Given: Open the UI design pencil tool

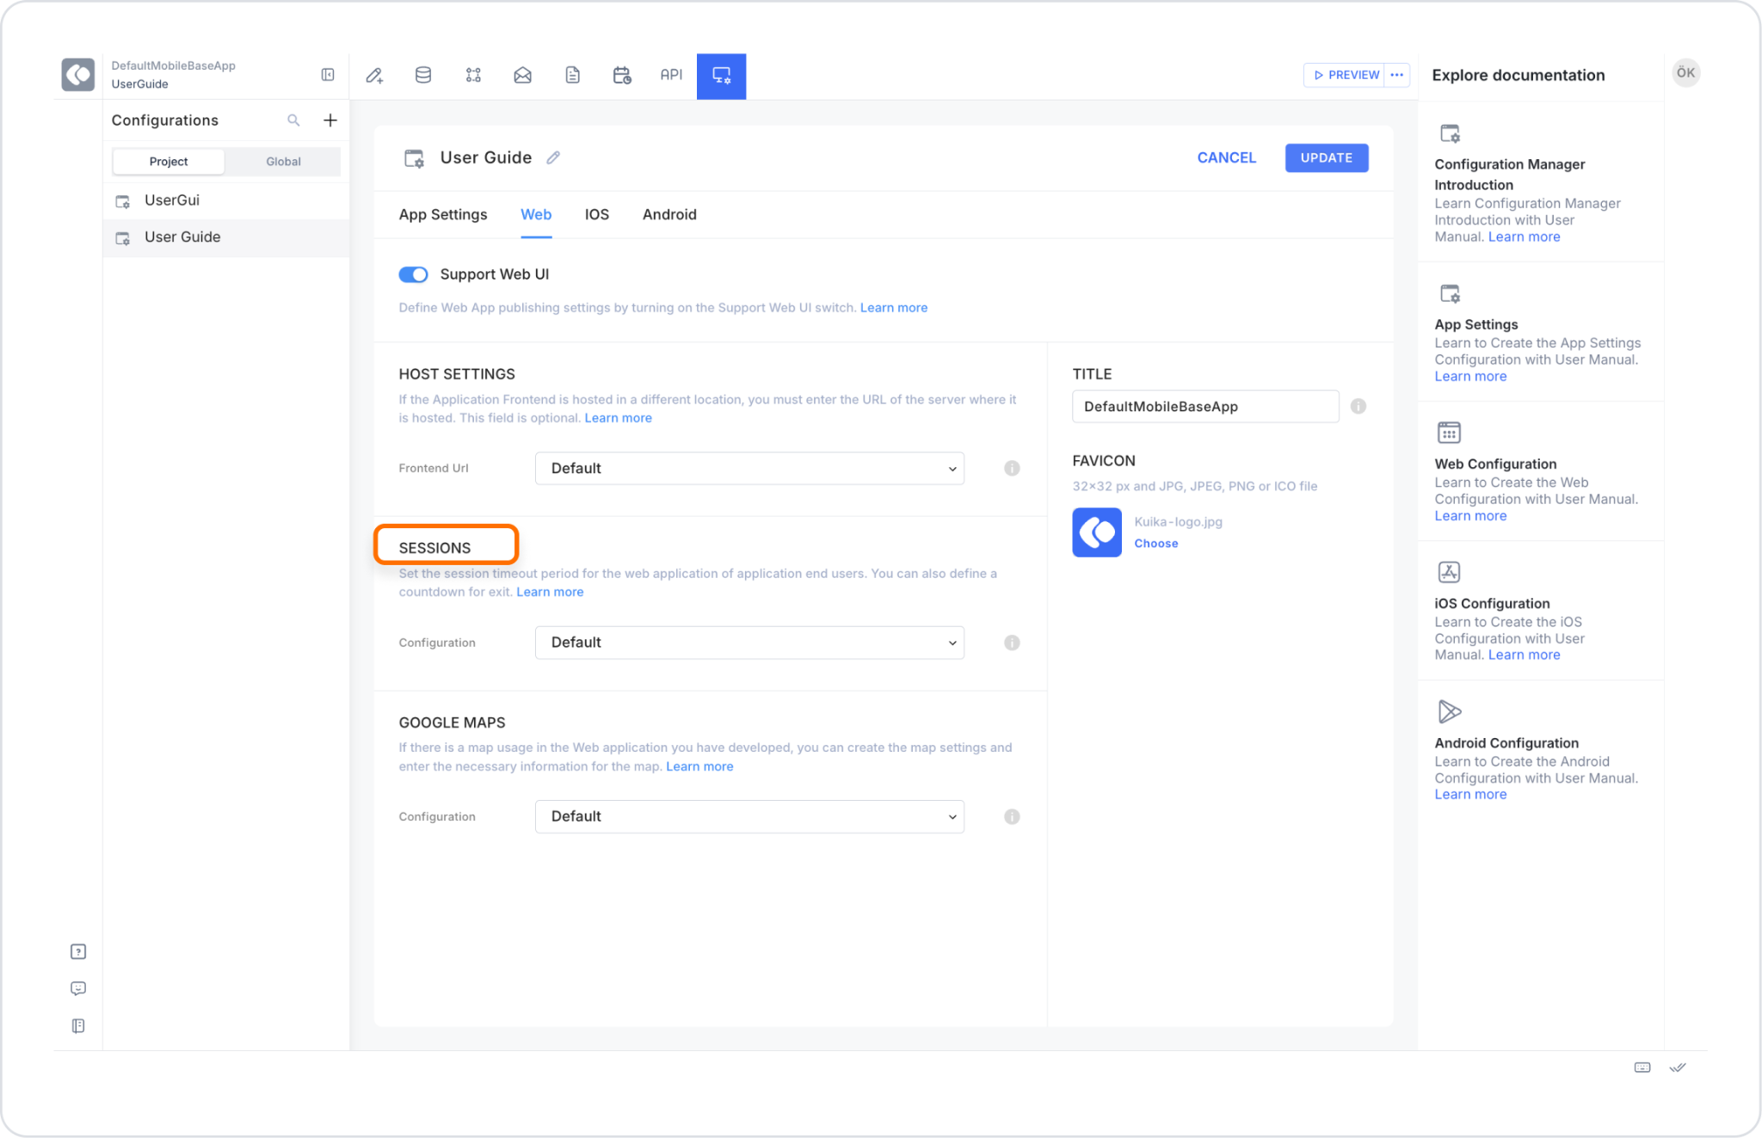Looking at the screenshot, I should click(x=374, y=76).
